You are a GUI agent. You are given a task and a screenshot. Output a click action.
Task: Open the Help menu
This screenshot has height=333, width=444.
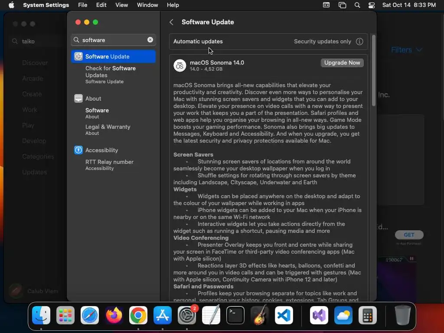tap(173, 5)
